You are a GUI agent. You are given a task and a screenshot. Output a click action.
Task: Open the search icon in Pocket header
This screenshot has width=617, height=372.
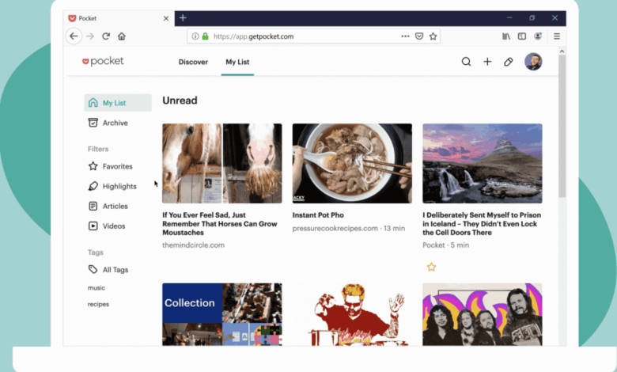click(466, 62)
